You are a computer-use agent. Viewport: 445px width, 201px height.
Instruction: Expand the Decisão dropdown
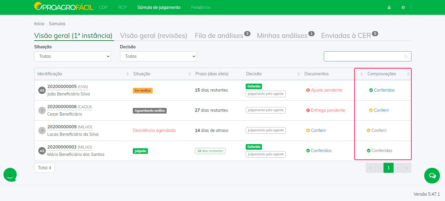click(x=158, y=56)
